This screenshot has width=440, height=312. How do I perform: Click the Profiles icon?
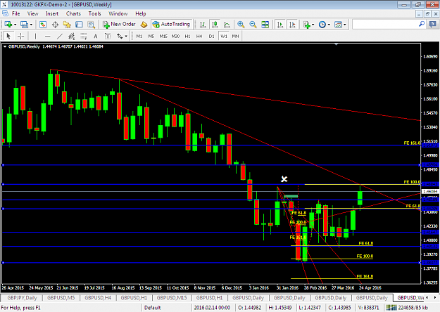click(x=25, y=25)
